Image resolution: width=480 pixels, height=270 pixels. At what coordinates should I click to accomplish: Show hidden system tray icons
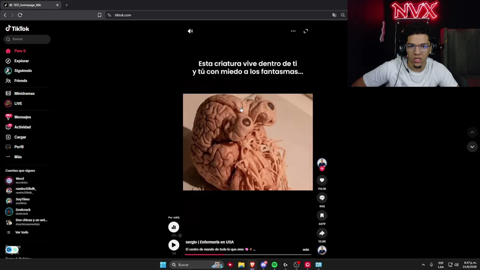(x=423, y=265)
